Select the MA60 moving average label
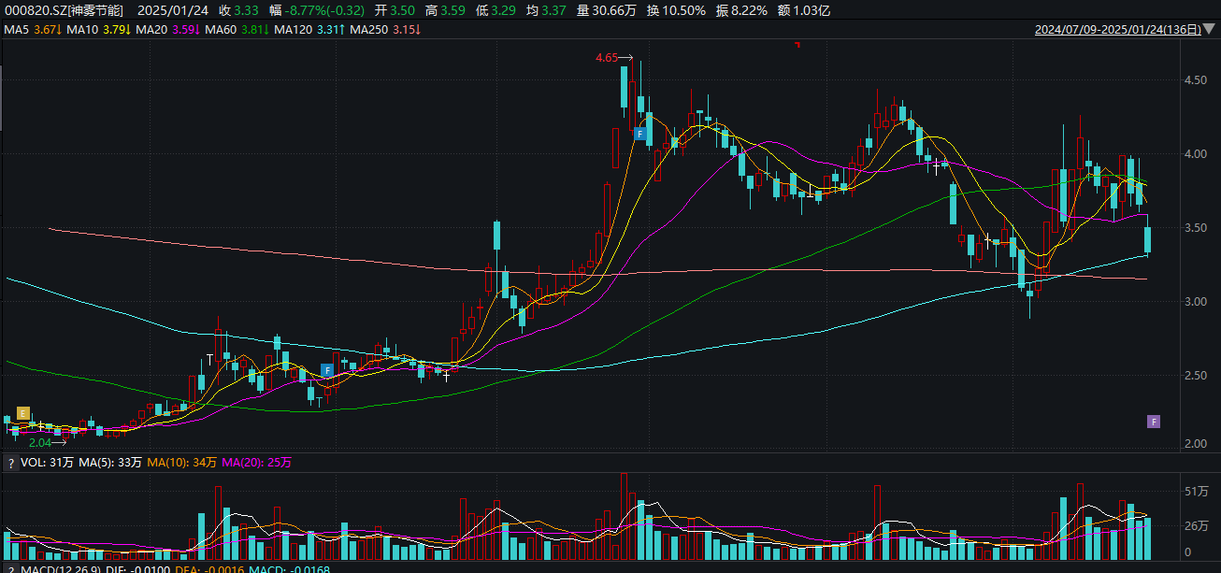This screenshot has height=573, width=1221. (221, 30)
